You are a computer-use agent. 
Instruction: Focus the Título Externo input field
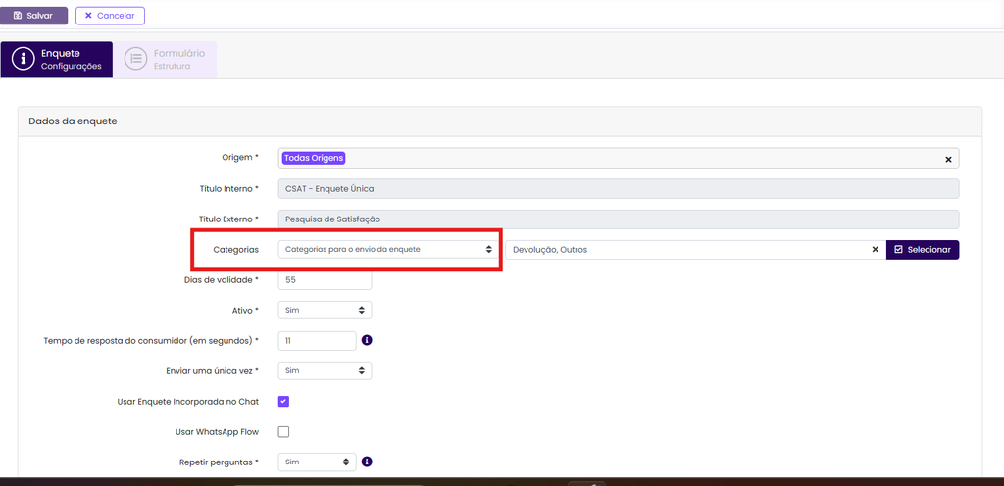pyautogui.click(x=619, y=219)
